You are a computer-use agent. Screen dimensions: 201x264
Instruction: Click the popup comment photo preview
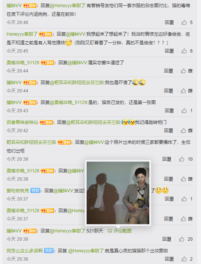(x=118, y=193)
